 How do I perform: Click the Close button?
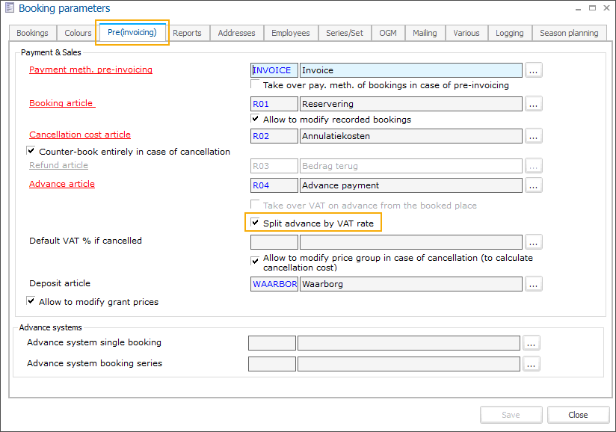click(x=577, y=415)
